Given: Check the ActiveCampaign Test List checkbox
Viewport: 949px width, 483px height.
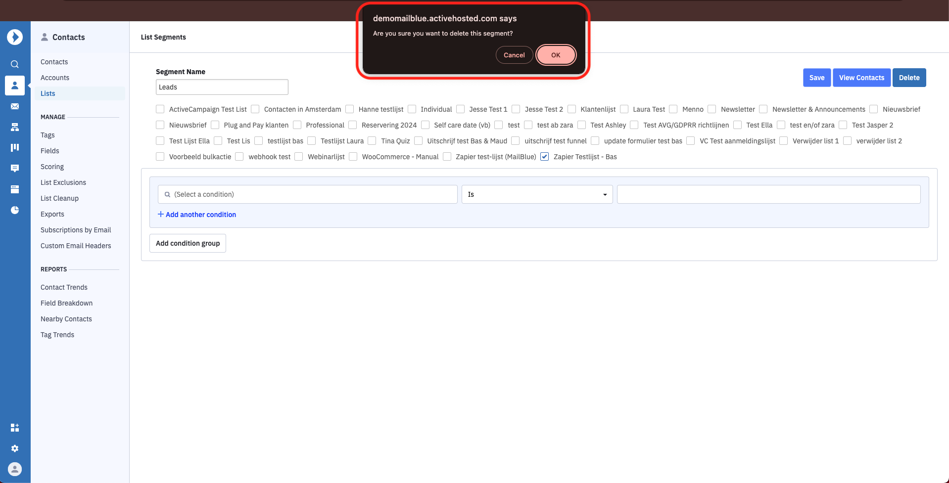Looking at the screenshot, I should 160,109.
